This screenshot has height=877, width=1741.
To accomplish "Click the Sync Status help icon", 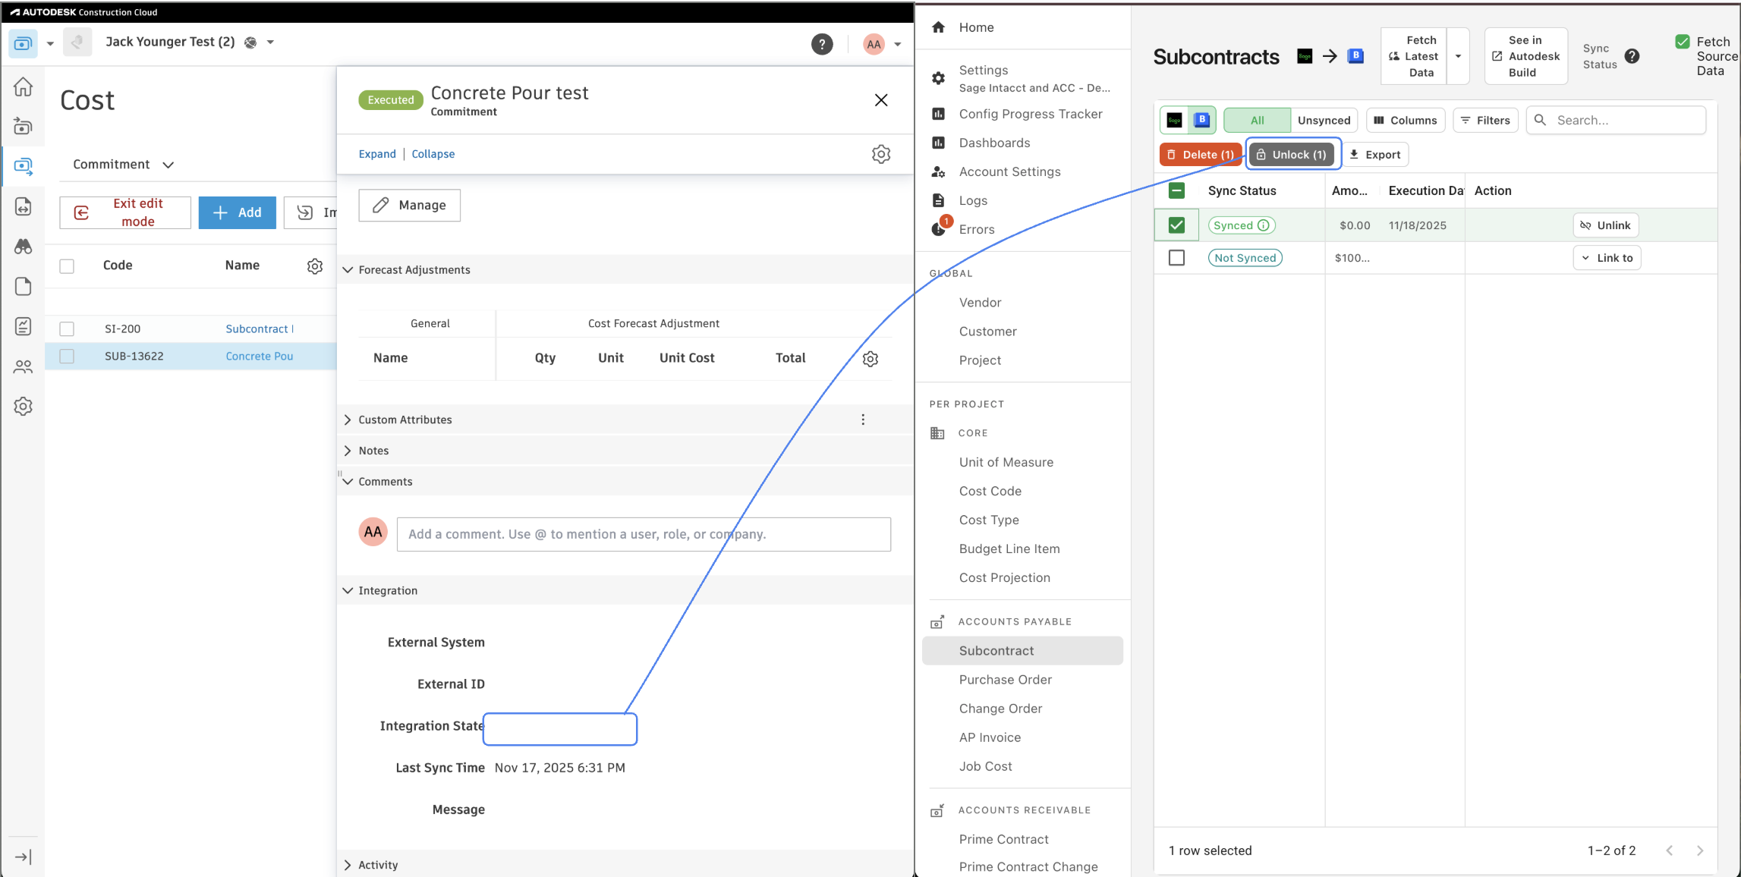I will pyautogui.click(x=1632, y=56).
